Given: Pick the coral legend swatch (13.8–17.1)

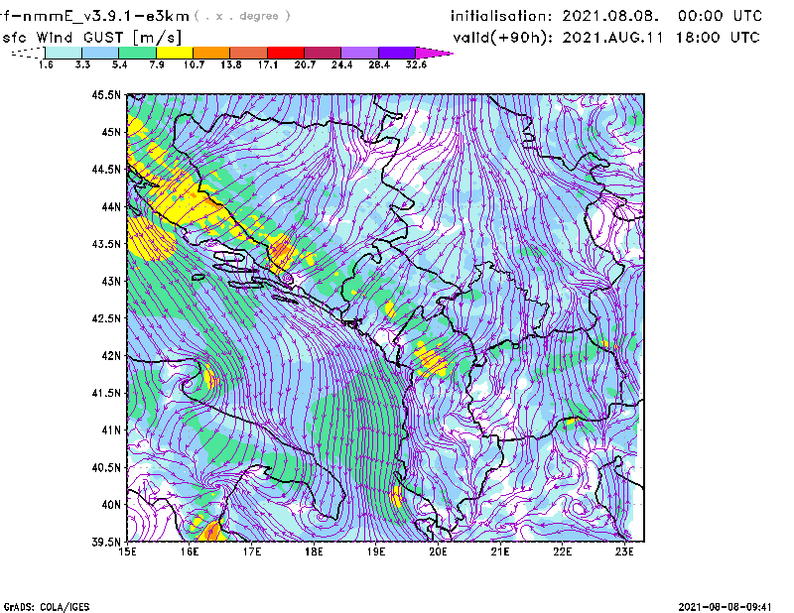Looking at the screenshot, I should pos(249,53).
